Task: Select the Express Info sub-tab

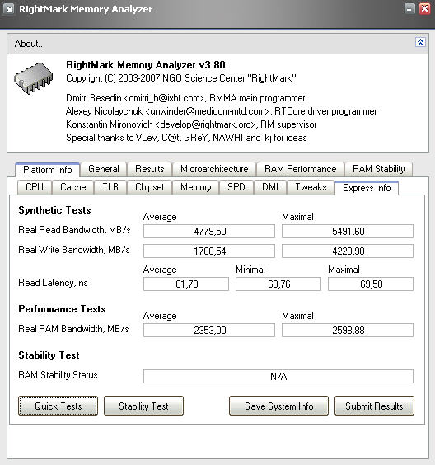Action: 367,188
